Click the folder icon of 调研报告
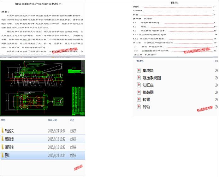Screen dimensions: 219x177 click(3, 147)
